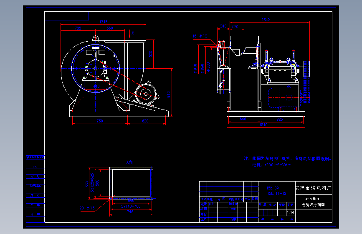The height and width of the screenshot is (234, 362).
Task: Select the 1510 total base dimension
Action: point(263,124)
